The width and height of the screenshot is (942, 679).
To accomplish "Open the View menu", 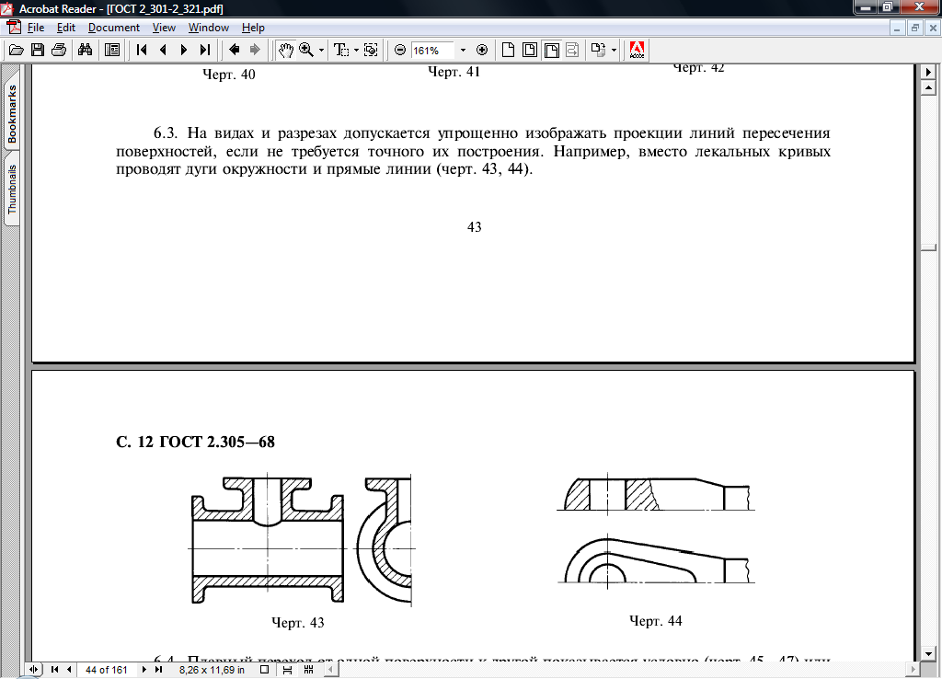I will pyautogui.click(x=164, y=28).
